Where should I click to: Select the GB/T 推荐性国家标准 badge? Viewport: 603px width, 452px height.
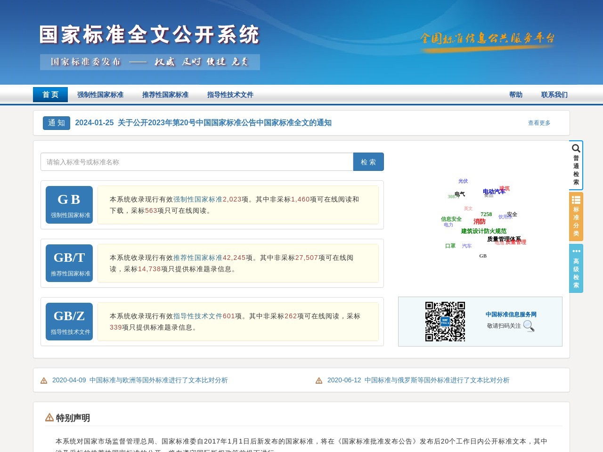(x=69, y=263)
